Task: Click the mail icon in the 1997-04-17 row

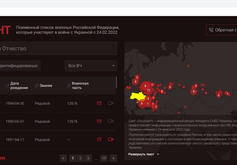Action: 99,139
